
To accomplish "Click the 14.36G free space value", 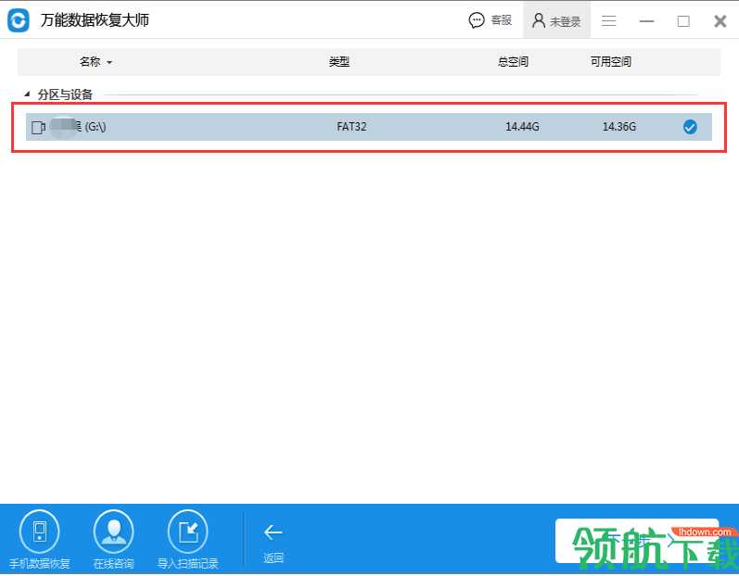I will tap(619, 127).
